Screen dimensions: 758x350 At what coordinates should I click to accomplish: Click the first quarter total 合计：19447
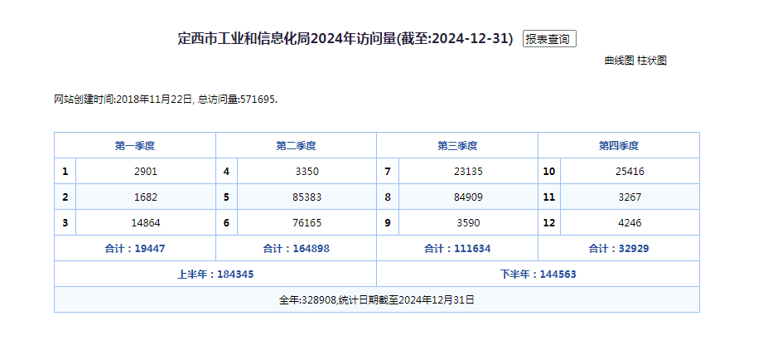point(135,249)
